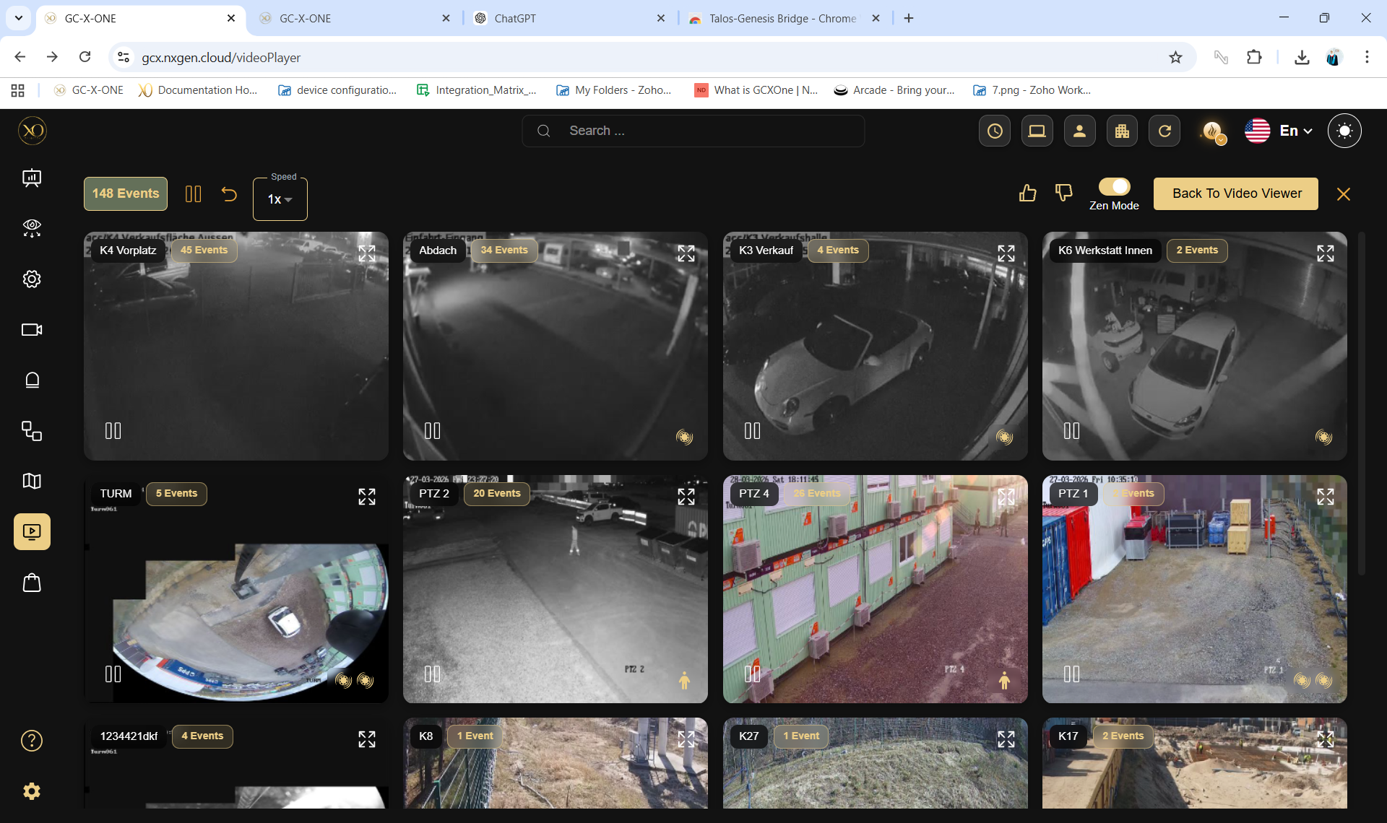Open the K8 camera thumbnail
The width and height of the screenshot is (1387, 823).
tap(556, 763)
